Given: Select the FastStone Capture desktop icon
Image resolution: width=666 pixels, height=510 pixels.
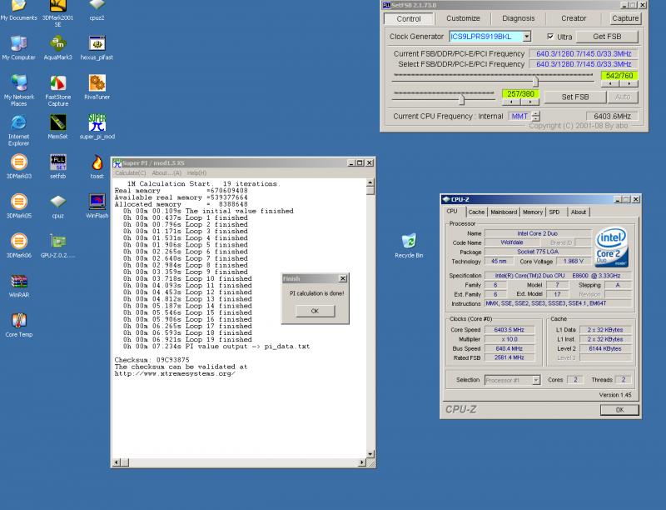Looking at the screenshot, I should pos(57,90).
